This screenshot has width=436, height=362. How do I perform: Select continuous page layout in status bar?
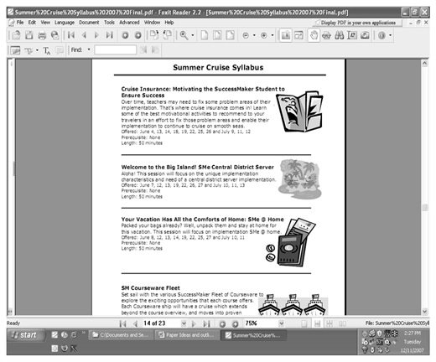tap(317, 323)
